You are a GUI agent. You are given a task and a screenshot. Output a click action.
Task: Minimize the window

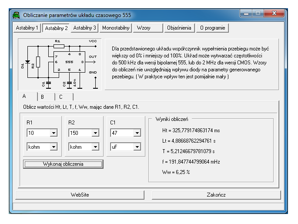point(246,13)
